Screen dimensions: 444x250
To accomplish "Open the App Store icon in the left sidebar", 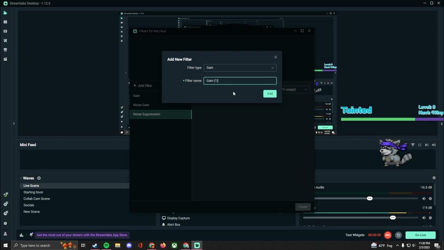I will [x=5, y=50].
